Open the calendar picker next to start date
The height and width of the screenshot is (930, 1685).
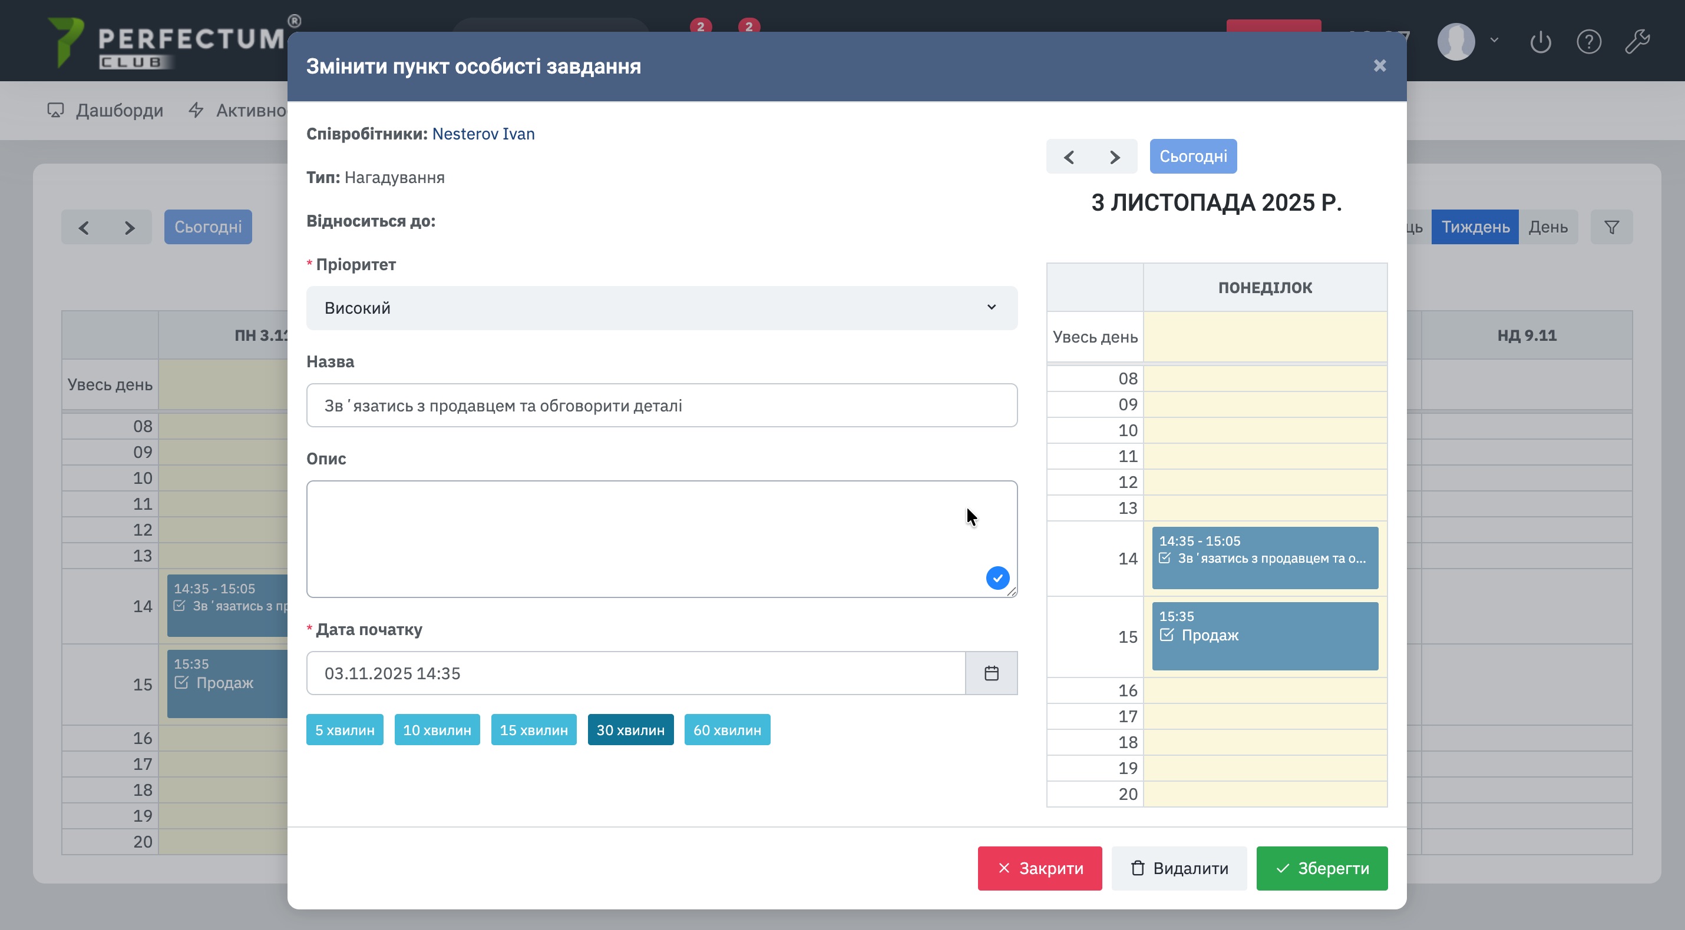pos(991,673)
